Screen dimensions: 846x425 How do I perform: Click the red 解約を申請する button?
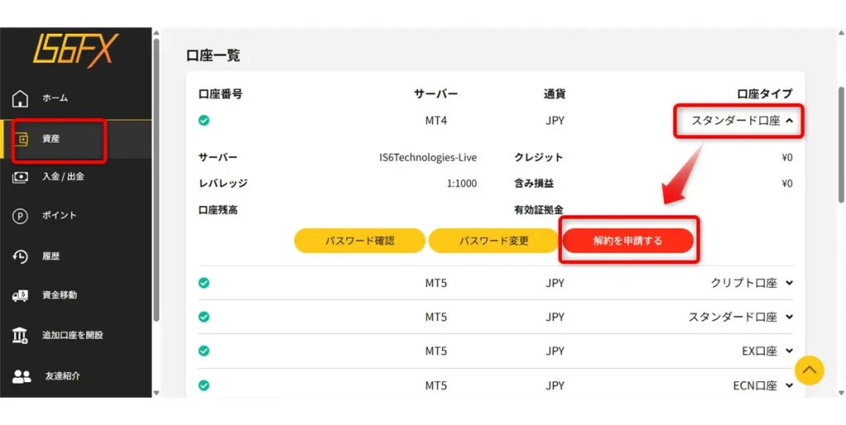(x=628, y=241)
